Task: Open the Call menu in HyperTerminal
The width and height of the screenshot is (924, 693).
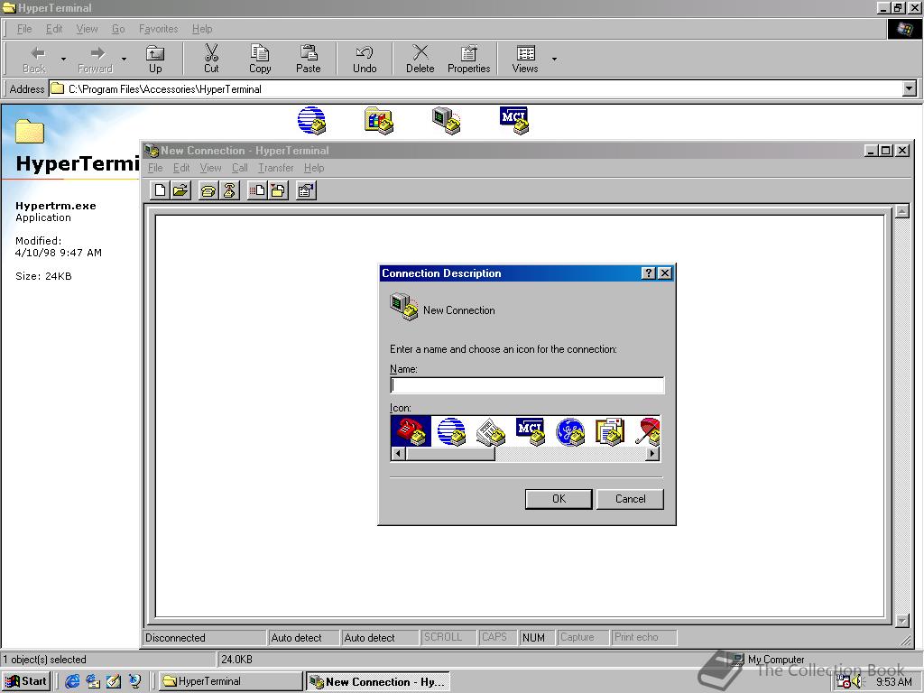Action: coord(240,168)
